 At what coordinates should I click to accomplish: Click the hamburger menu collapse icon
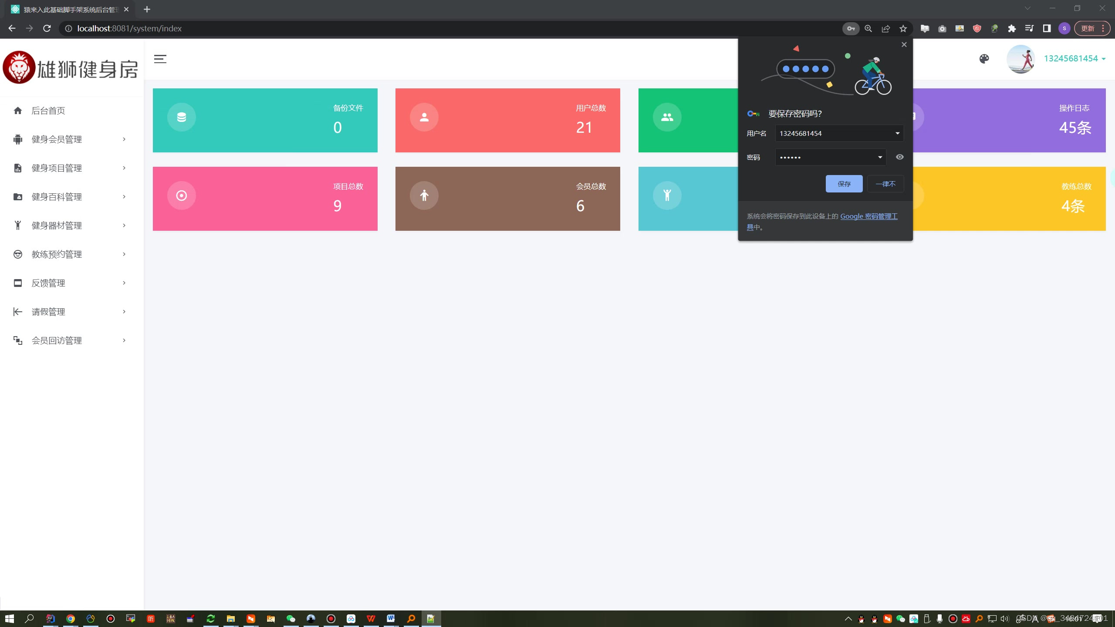click(160, 59)
